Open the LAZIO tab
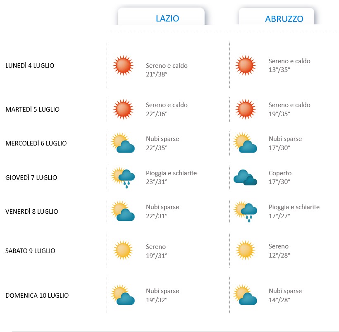Image resolution: width=339 pixels, height=332 pixels. click(161, 17)
